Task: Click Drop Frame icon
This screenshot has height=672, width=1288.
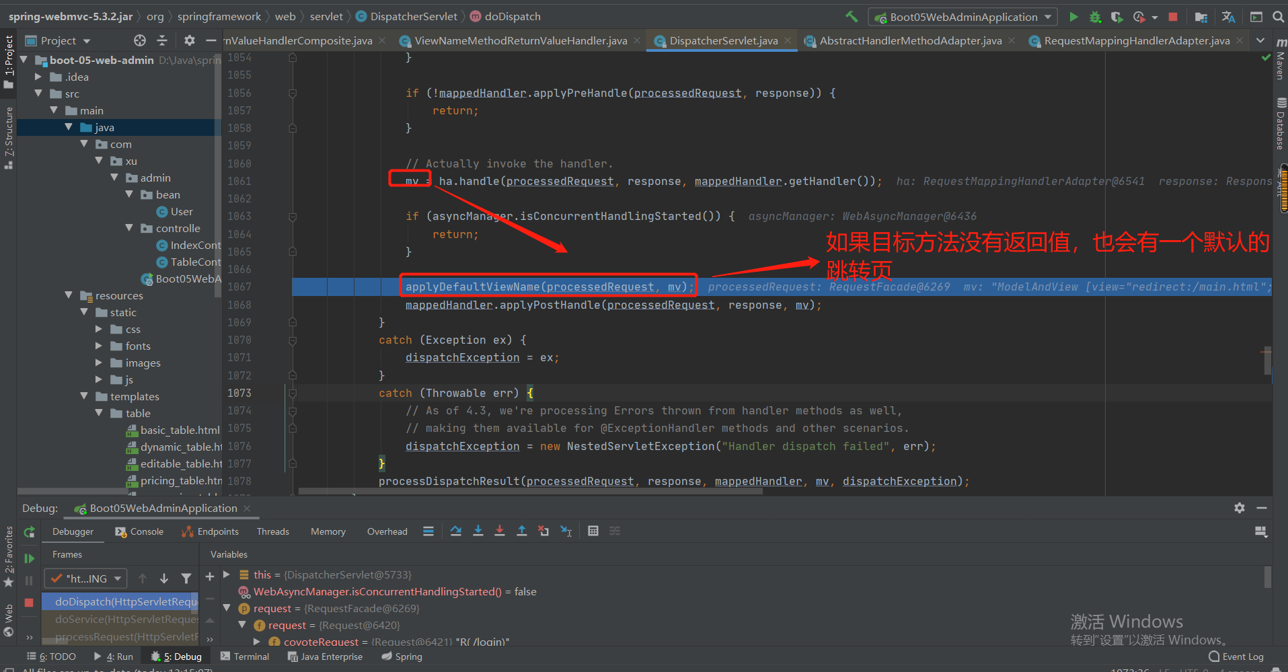Action: (543, 531)
